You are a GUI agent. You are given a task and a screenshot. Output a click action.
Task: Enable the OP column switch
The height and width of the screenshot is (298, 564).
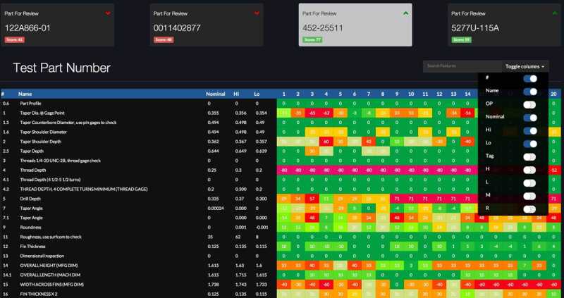coord(530,104)
